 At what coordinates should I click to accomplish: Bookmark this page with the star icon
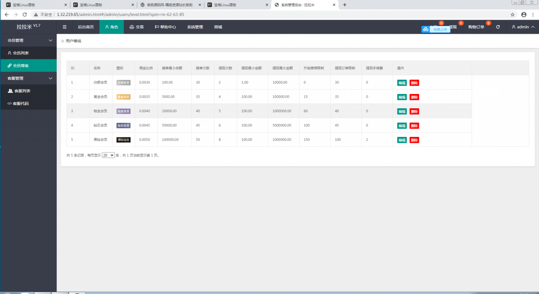tap(512, 14)
